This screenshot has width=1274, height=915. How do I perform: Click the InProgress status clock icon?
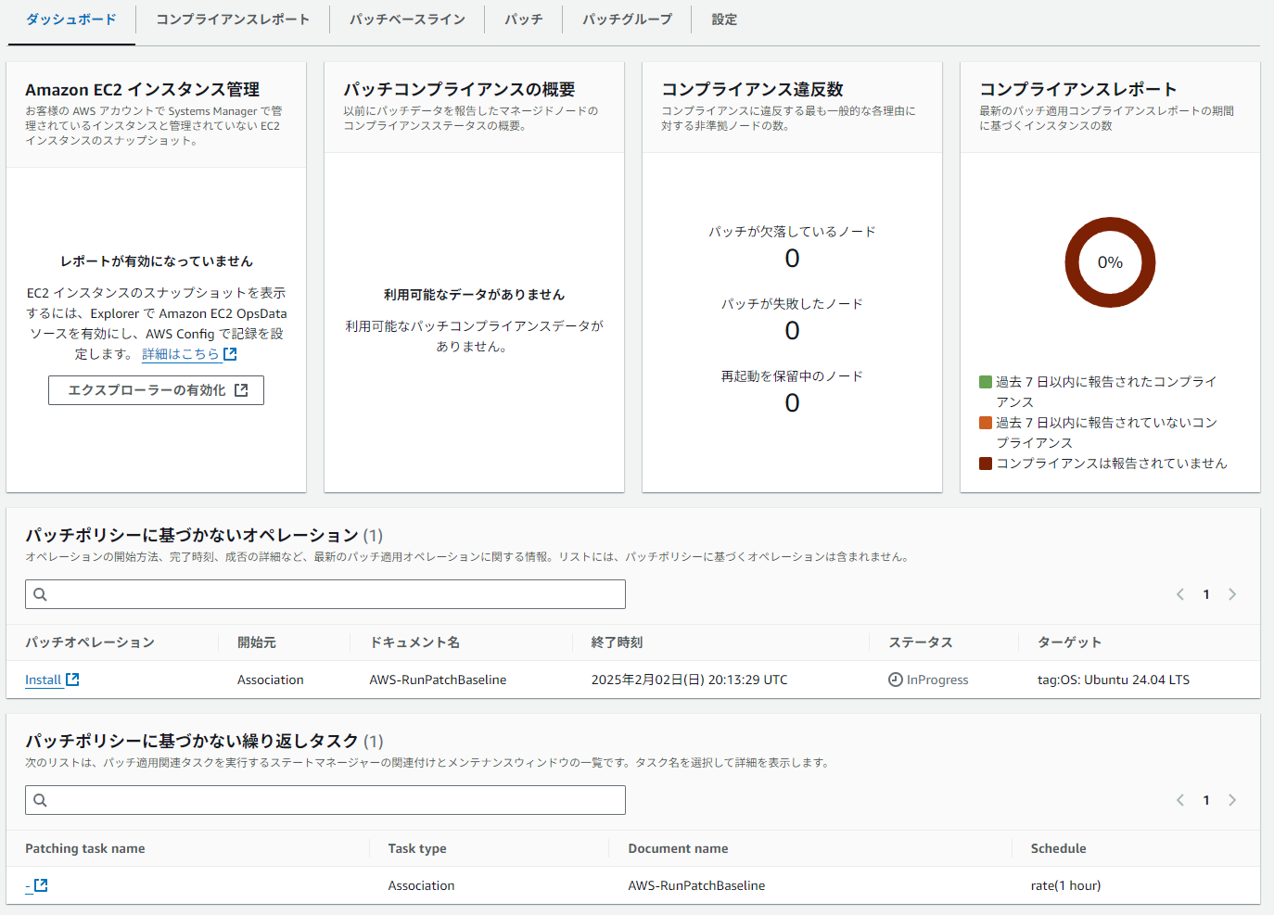(895, 680)
